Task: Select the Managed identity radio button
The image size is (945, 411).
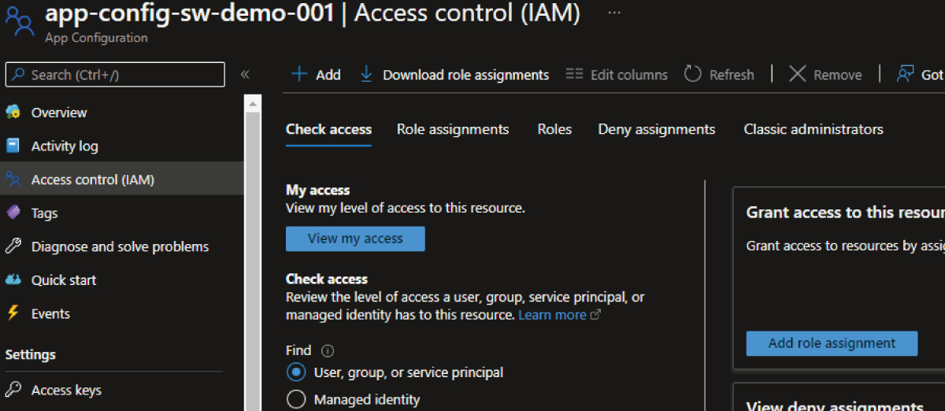Action: click(296, 400)
